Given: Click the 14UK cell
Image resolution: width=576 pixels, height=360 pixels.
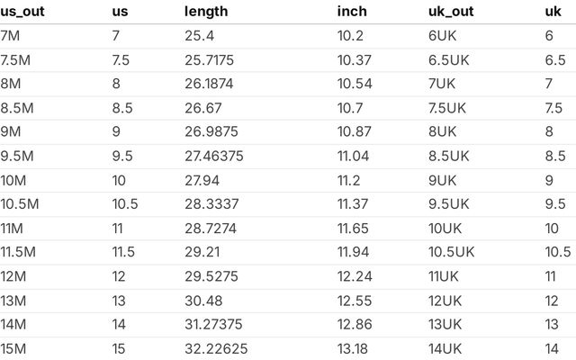Looking at the screenshot, I should click(445, 348).
